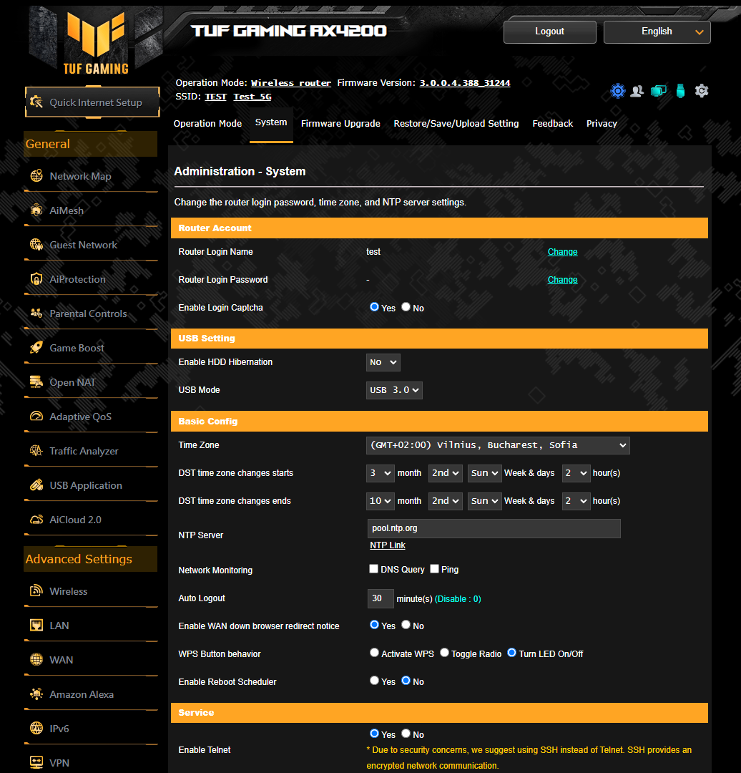Click the Wireless router mode link
Image resolution: width=741 pixels, height=773 pixels.
click(x=290, y=83)
